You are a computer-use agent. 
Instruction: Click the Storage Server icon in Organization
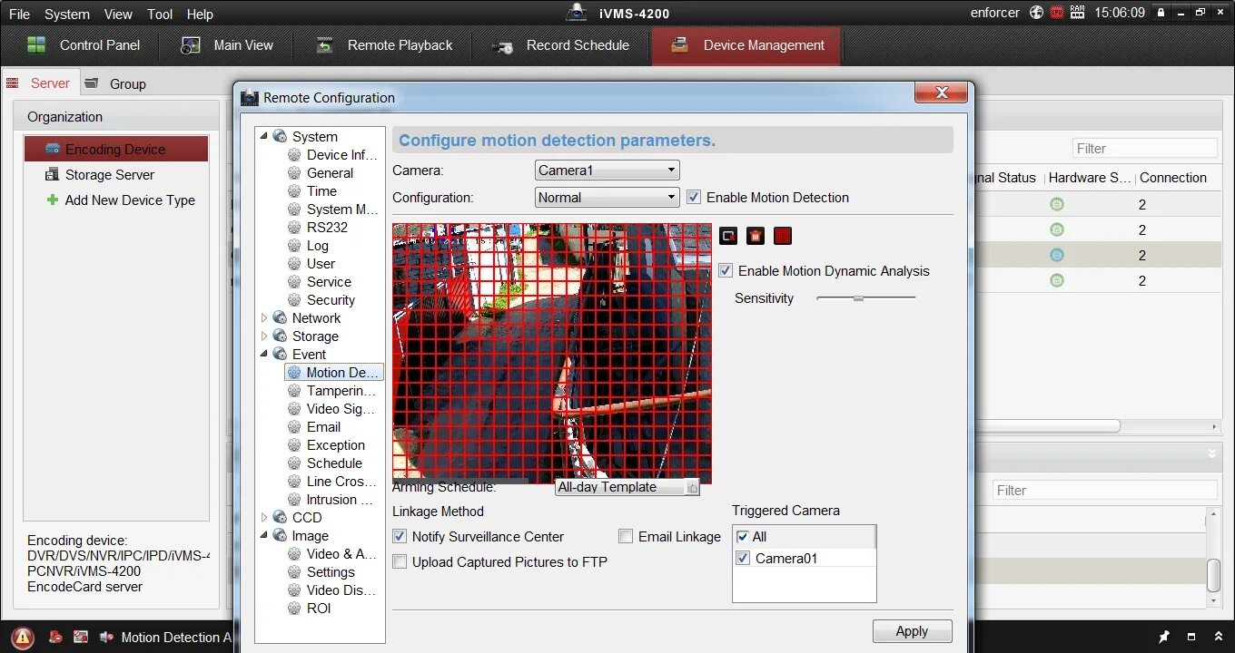53,174
